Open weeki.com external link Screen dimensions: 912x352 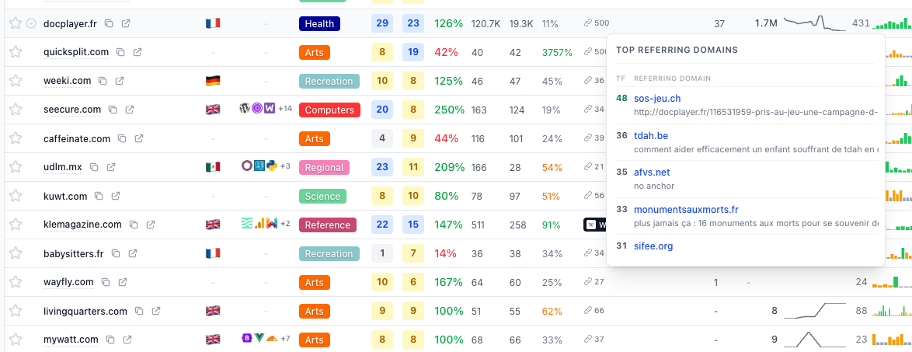(119, 81)
